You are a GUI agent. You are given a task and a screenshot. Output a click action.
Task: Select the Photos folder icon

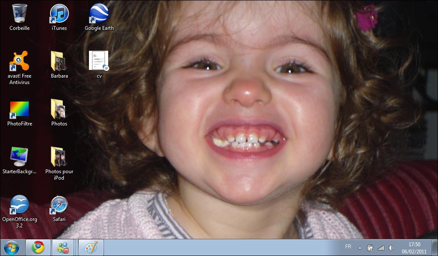click(x=59, y=109)
